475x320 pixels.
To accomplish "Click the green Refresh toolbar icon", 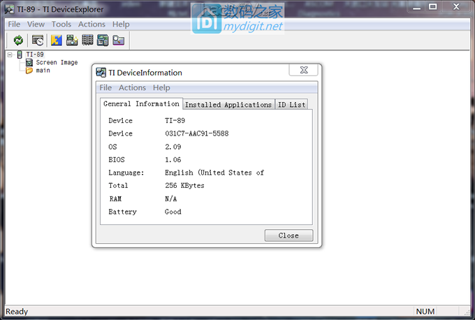I will click(18, 41).
